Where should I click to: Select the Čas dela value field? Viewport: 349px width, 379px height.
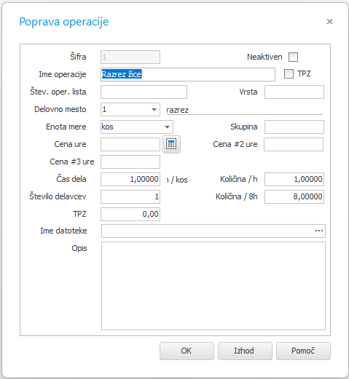click(x=130, y=180)
